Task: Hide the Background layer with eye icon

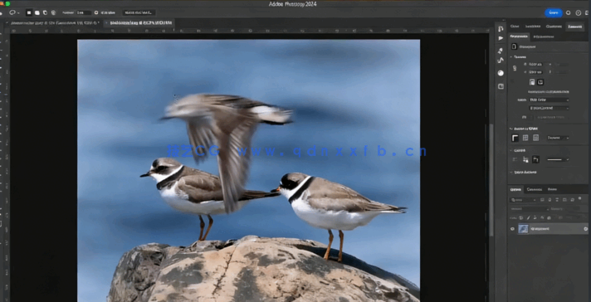Action: click(x=513, y=228)
